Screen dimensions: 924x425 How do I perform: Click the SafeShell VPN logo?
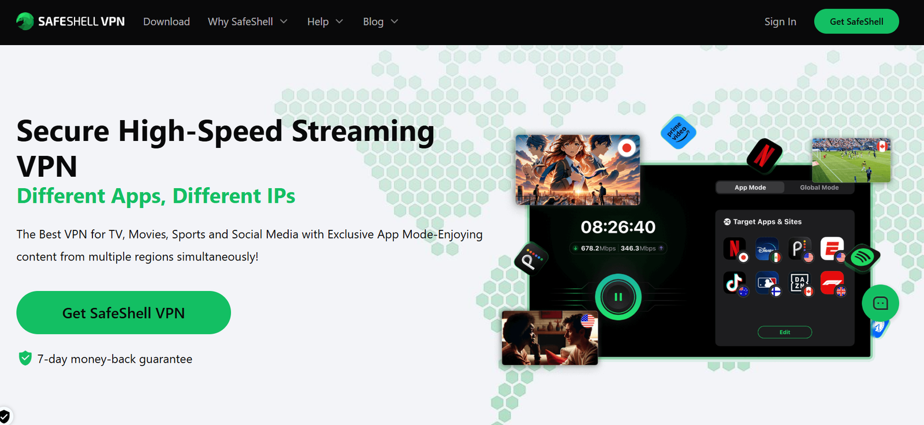pos(70,21)
